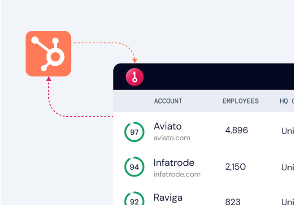Open the Aviato account name
This screenshot has height=205, width=294.
click(x=168, y=126)
